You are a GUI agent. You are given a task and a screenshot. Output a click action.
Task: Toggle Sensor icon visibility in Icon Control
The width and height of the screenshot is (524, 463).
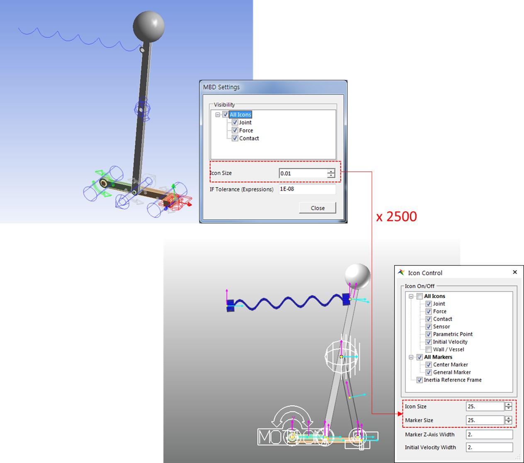(x=429, y=327)
